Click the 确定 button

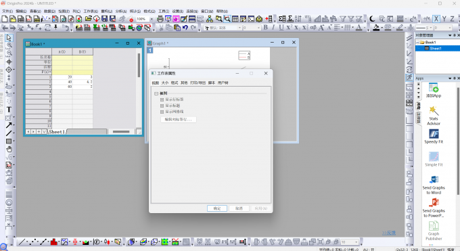[217, 208]
